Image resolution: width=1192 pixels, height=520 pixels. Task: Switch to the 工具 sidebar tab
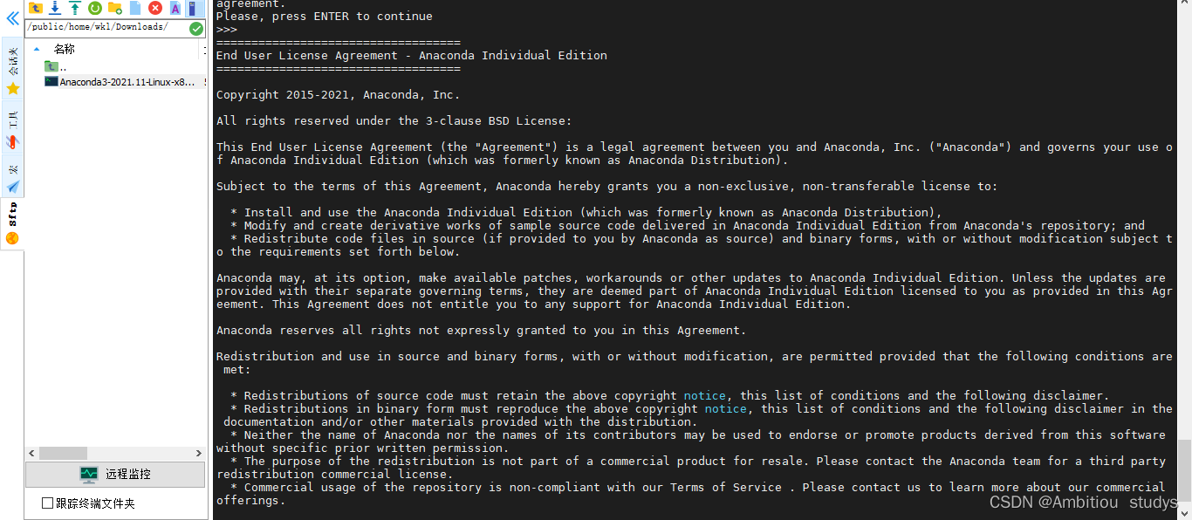12,128
